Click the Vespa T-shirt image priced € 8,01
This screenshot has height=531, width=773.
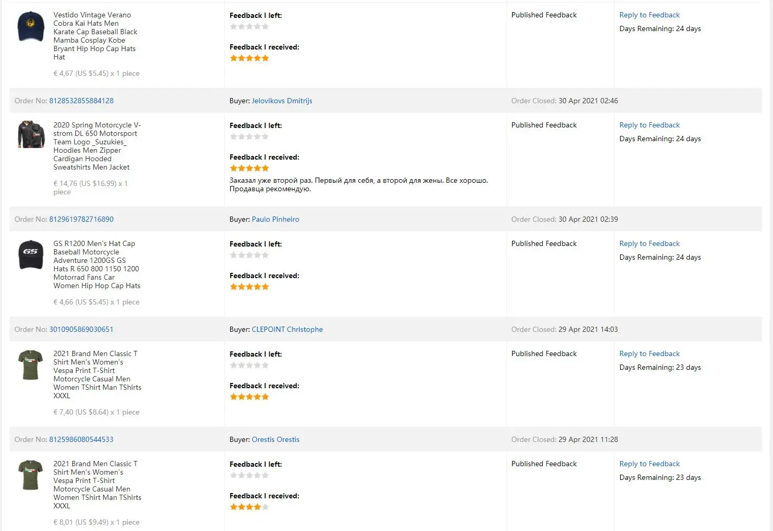31,475
